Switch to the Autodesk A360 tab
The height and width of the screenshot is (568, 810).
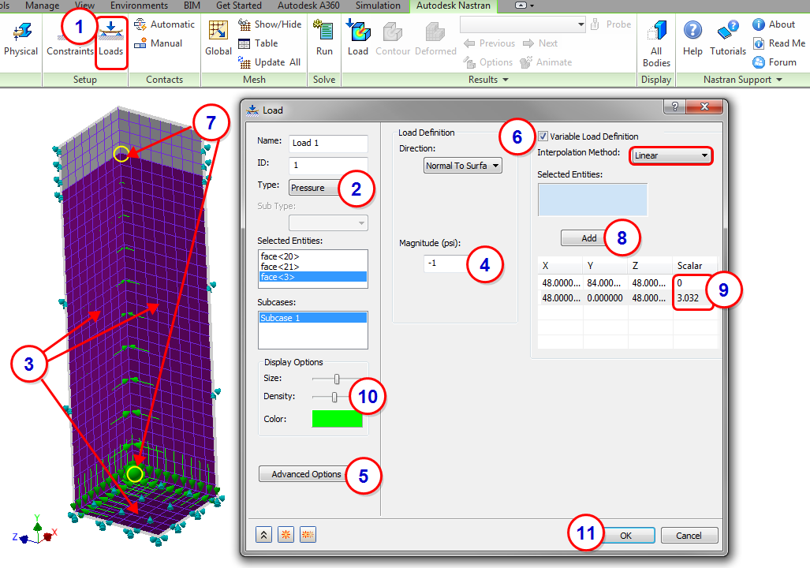click(x=308, y=6)
